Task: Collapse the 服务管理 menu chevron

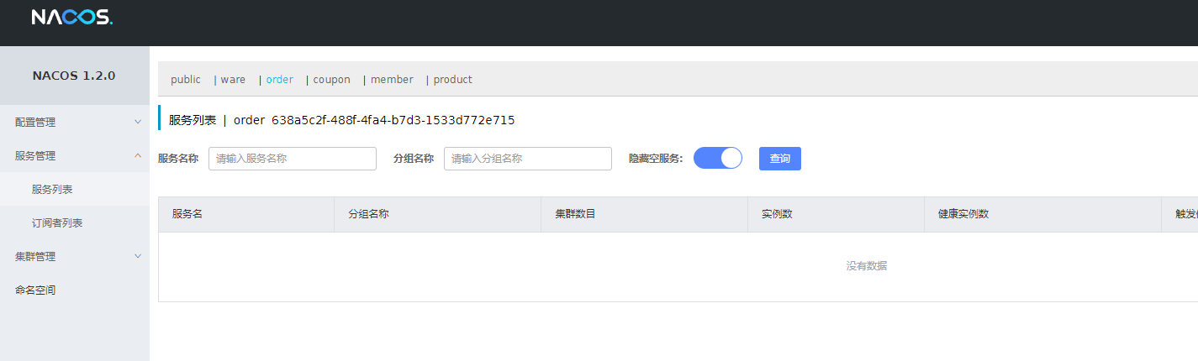Action: coord(138,155)
